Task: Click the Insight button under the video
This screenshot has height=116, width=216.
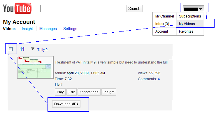Action: click(x=109, y=92)
